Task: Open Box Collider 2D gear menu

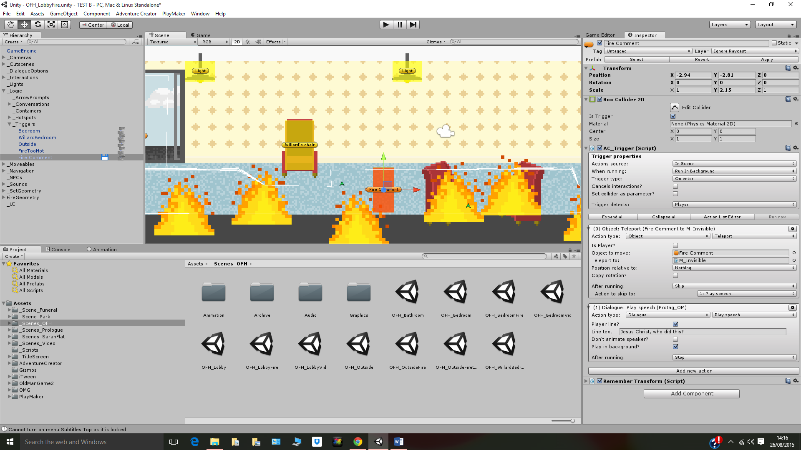Action: pyautogui.click(x=796, y=99)
